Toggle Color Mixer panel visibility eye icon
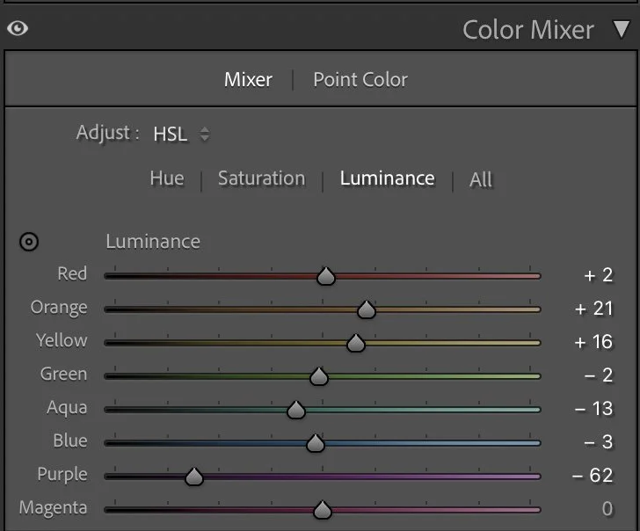 (18, 28)
